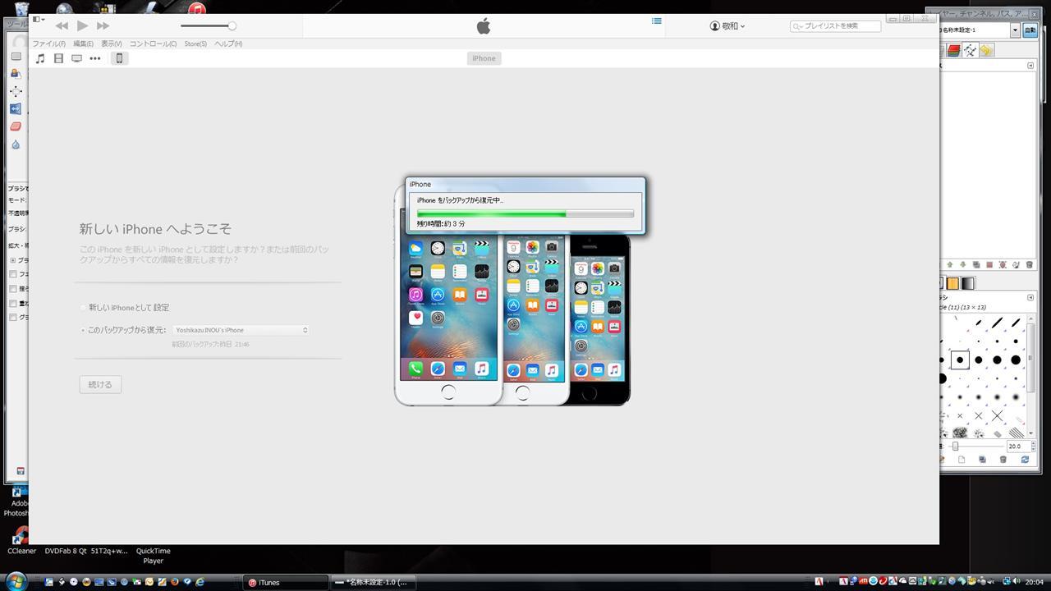The image size is (1051, 591).
Task: Click the 続ける button
Action: [x=100, y=384]
